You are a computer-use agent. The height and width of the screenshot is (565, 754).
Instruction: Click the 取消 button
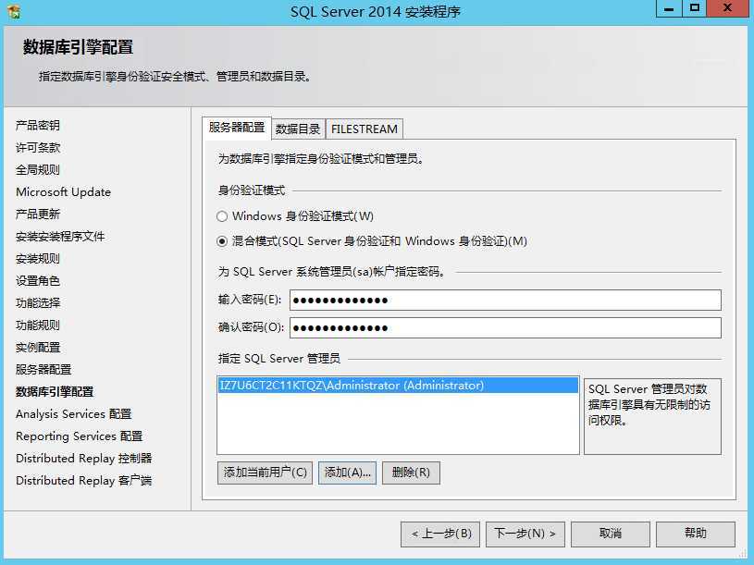611,534
